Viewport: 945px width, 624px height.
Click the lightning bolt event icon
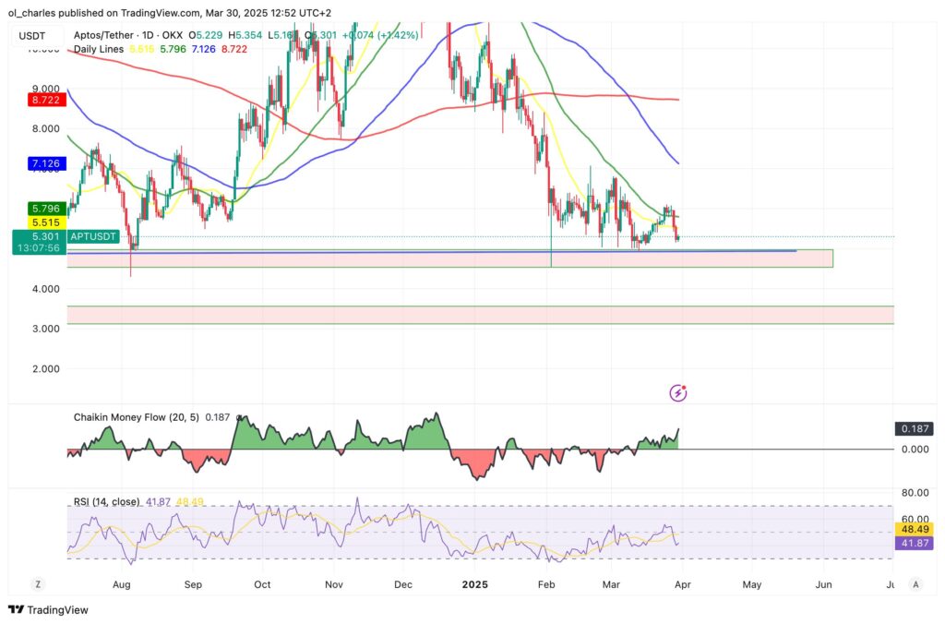678,393
